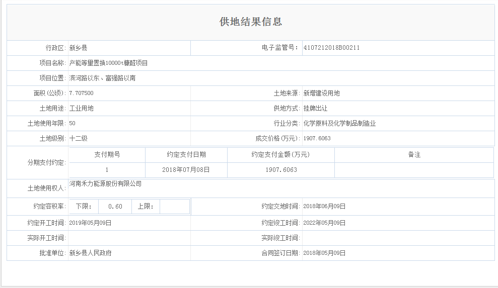Click the 土地用途 label
The image size is (498, 288).
click(53, 108)
